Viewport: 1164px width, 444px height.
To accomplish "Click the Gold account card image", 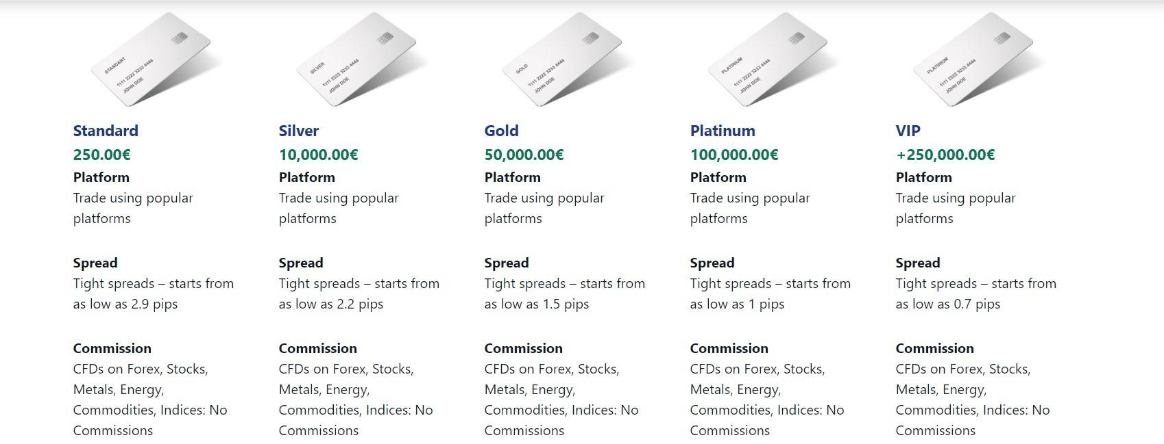I will pyautogui.click(x=562, y=60).
